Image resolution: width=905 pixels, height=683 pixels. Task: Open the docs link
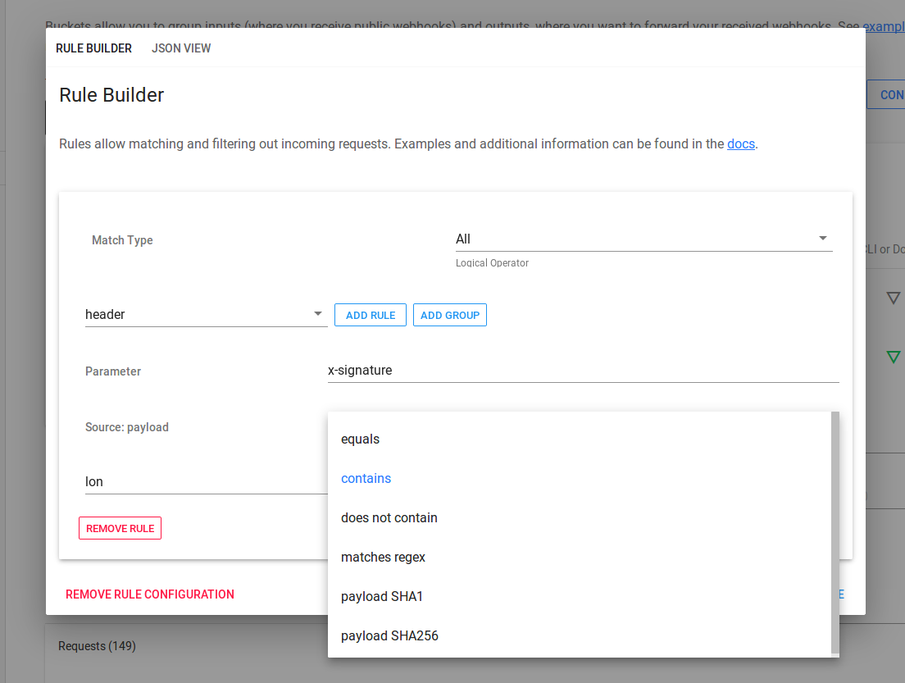click(x=740, y=143)
